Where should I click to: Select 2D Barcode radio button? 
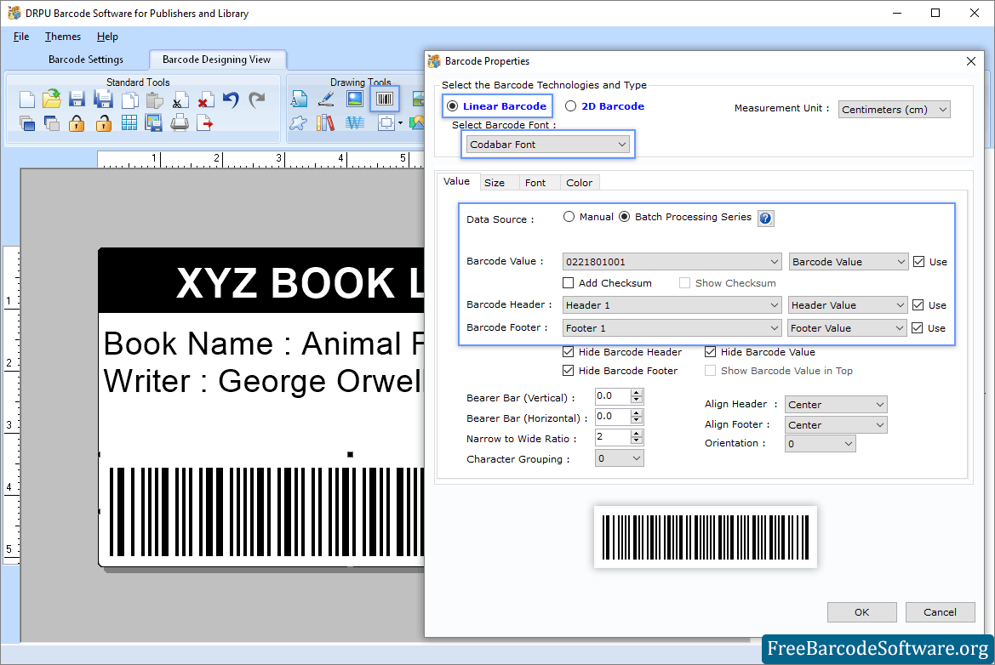point(570,105)
